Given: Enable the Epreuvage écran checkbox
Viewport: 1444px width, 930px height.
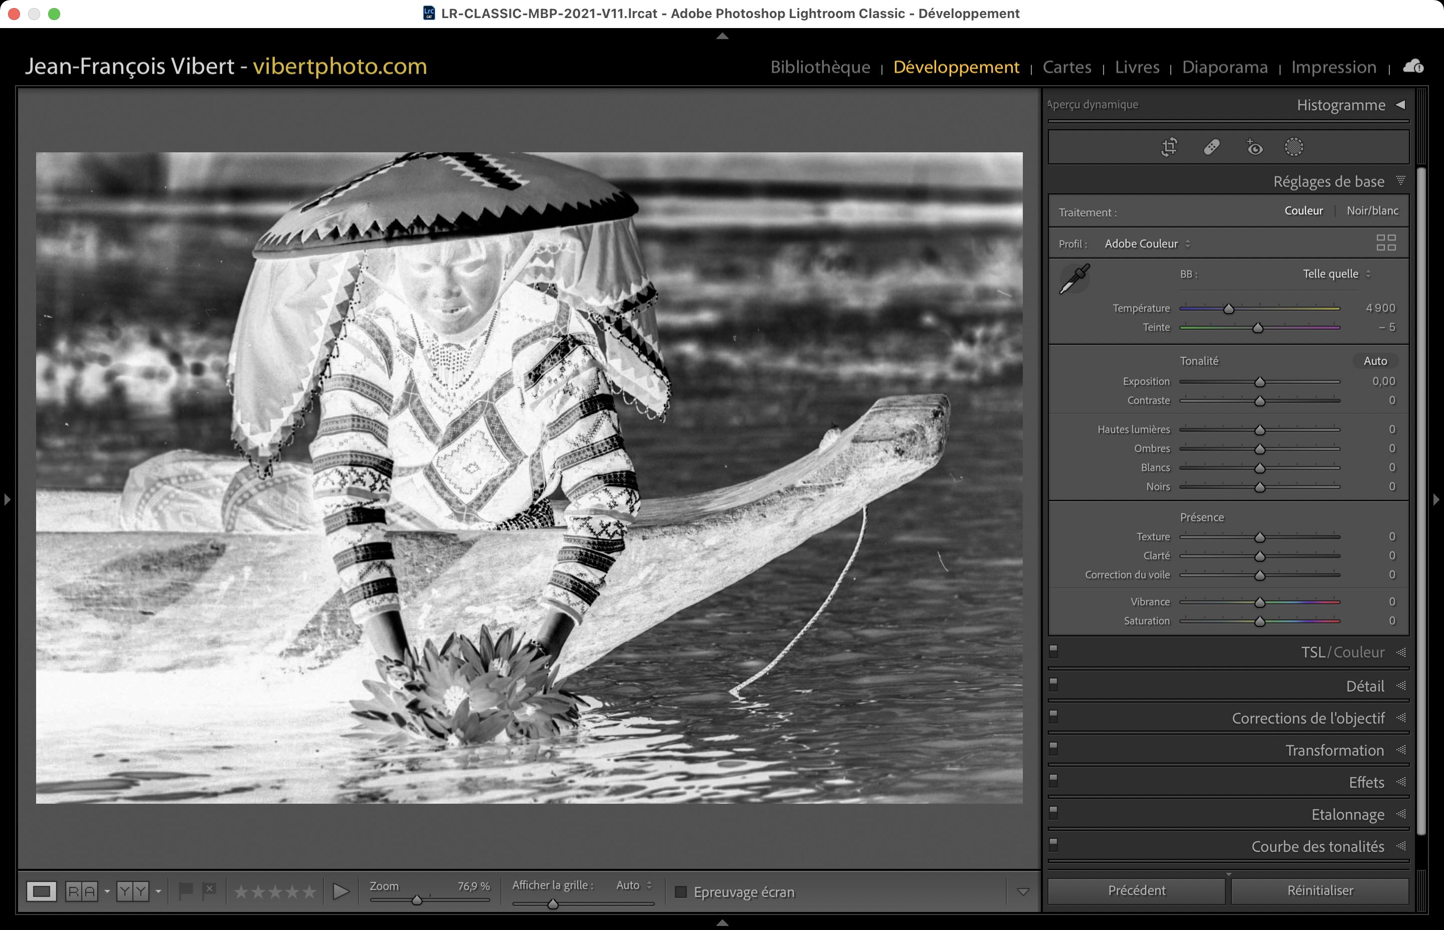Looking at the screenshot, I should point(681,892).
